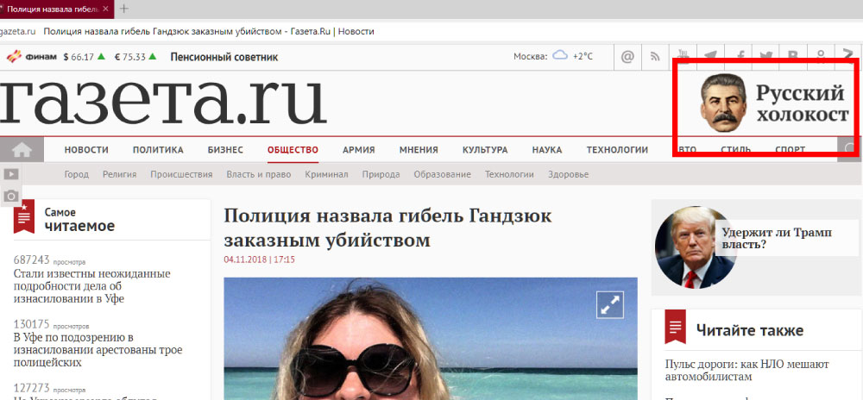Click the Moscow weather cloud icon

[560, 55]
